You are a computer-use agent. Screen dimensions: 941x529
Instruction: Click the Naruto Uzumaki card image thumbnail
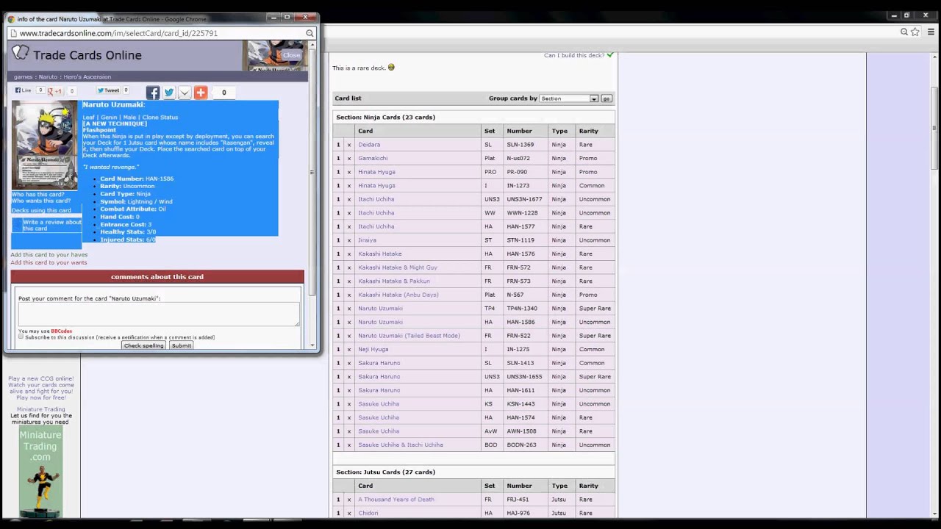coord(45,145)
